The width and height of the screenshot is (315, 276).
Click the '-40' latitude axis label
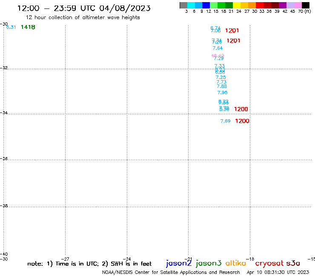tap(4, 254)
